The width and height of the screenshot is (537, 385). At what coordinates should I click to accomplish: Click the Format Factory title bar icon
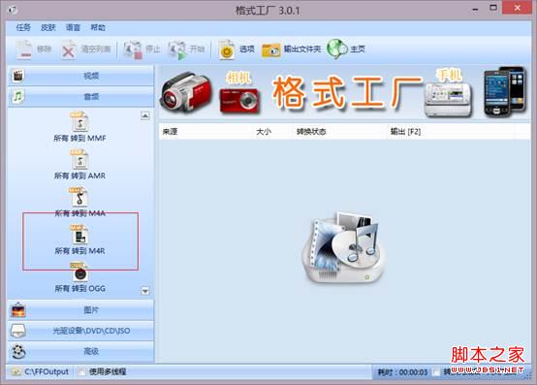[14, 10]
